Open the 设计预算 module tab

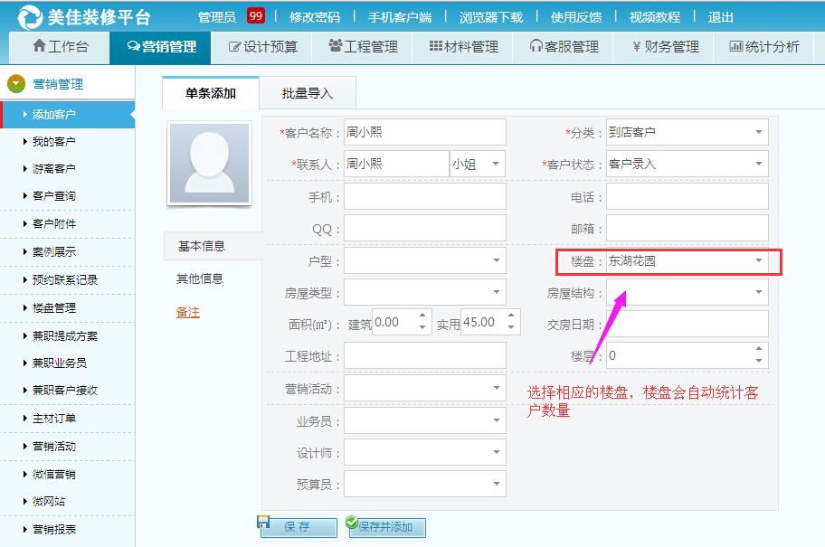(263, 46)
